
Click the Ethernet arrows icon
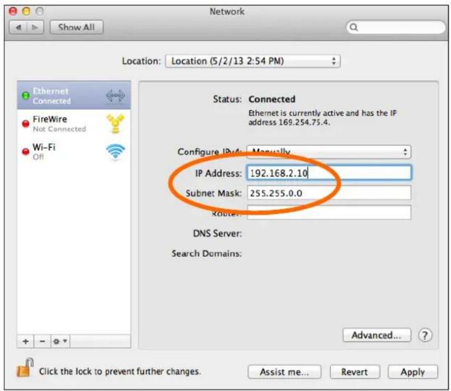pyautogui.click(x=115, y=95)
